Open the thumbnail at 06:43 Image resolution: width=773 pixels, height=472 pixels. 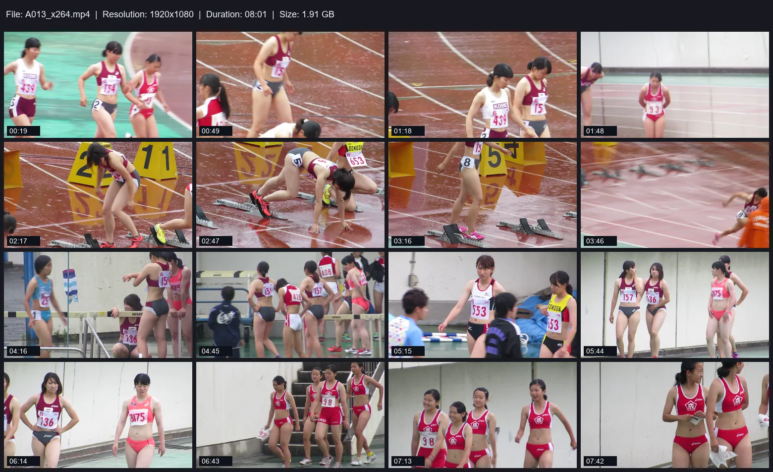coord(290,415)
